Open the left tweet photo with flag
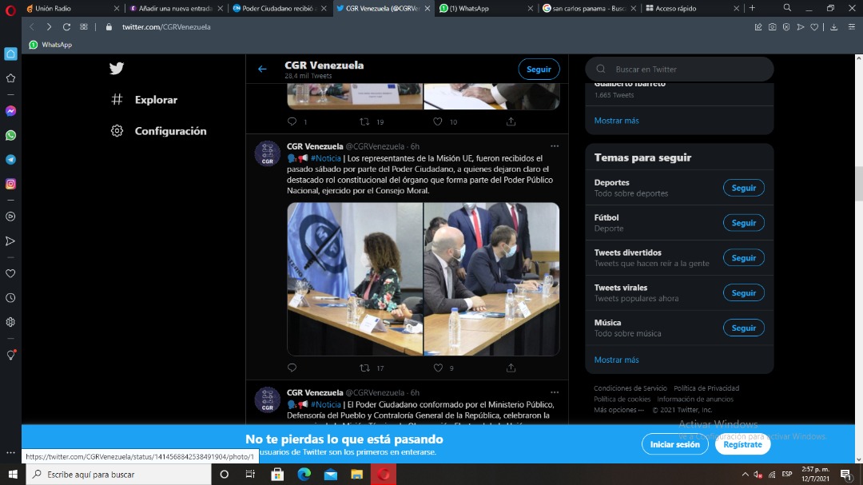The width and height of the screenshot is (863, 485). [x=355, y=279]
